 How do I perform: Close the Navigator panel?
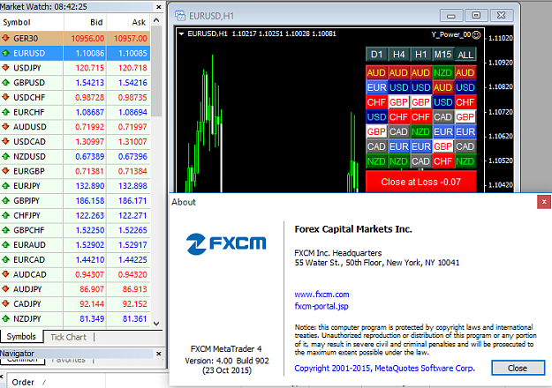click(159, 354)
